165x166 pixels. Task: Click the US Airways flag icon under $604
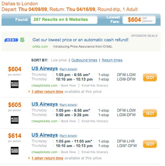[15, 84]
